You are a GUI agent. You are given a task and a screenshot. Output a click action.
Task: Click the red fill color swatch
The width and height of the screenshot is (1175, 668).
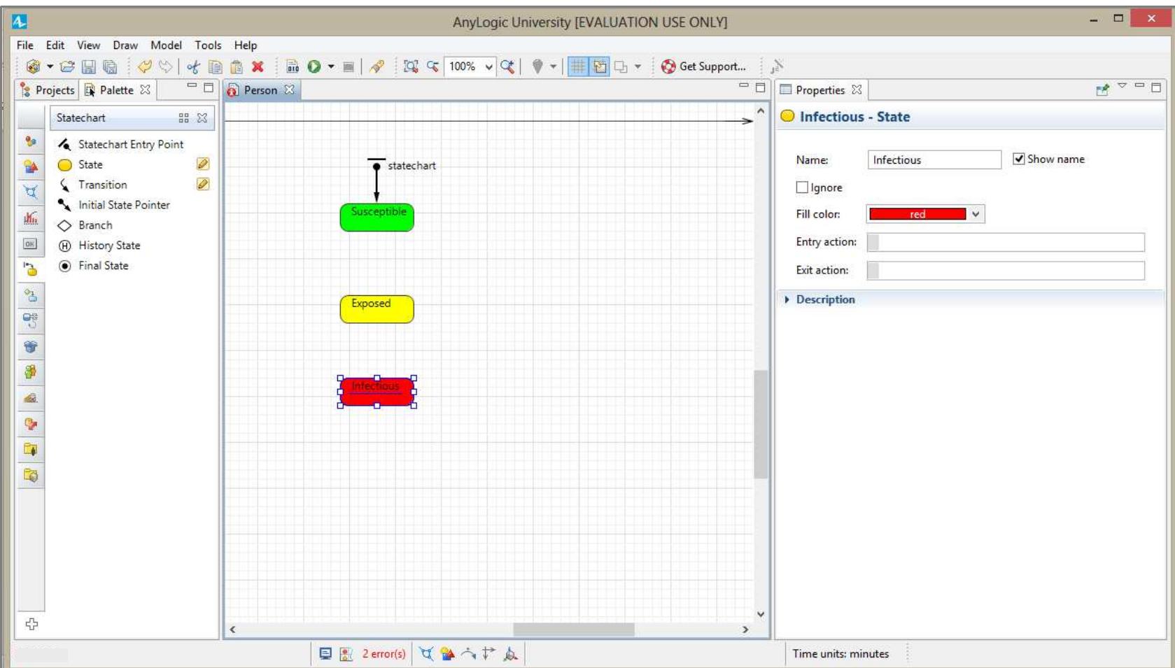click(917, 214)
